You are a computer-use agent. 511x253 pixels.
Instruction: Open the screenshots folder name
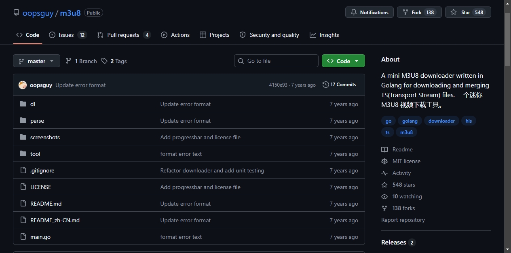[x=45, y=137]
